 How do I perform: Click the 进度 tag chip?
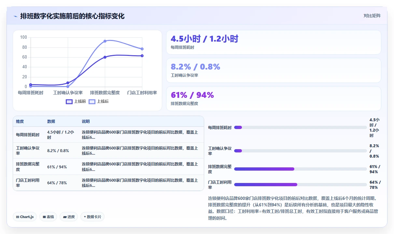coord(69,217)
